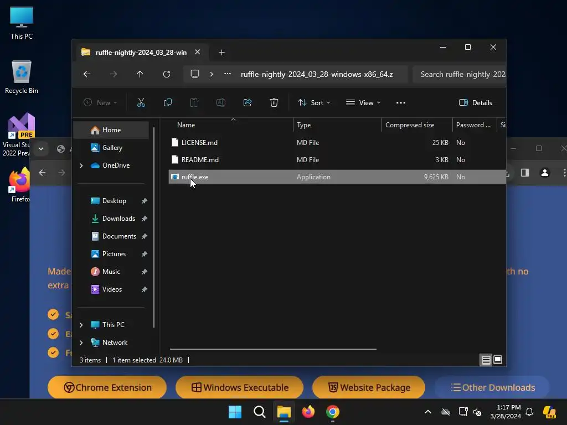Screen dimensions: 567x425
Task: Sort by Compressed size column header
Action: (x=417, y=125)
